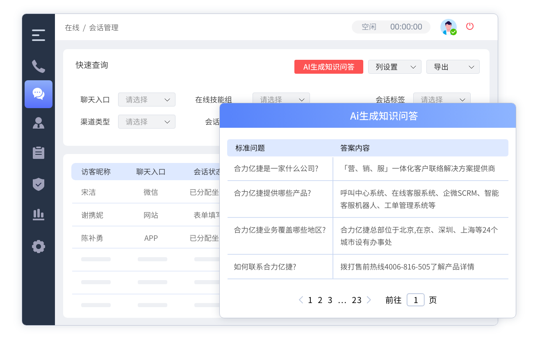The image size is (533, 344).
Task: Click the 标准问题 column header in dialog
Action: click(x=250, y=148)
